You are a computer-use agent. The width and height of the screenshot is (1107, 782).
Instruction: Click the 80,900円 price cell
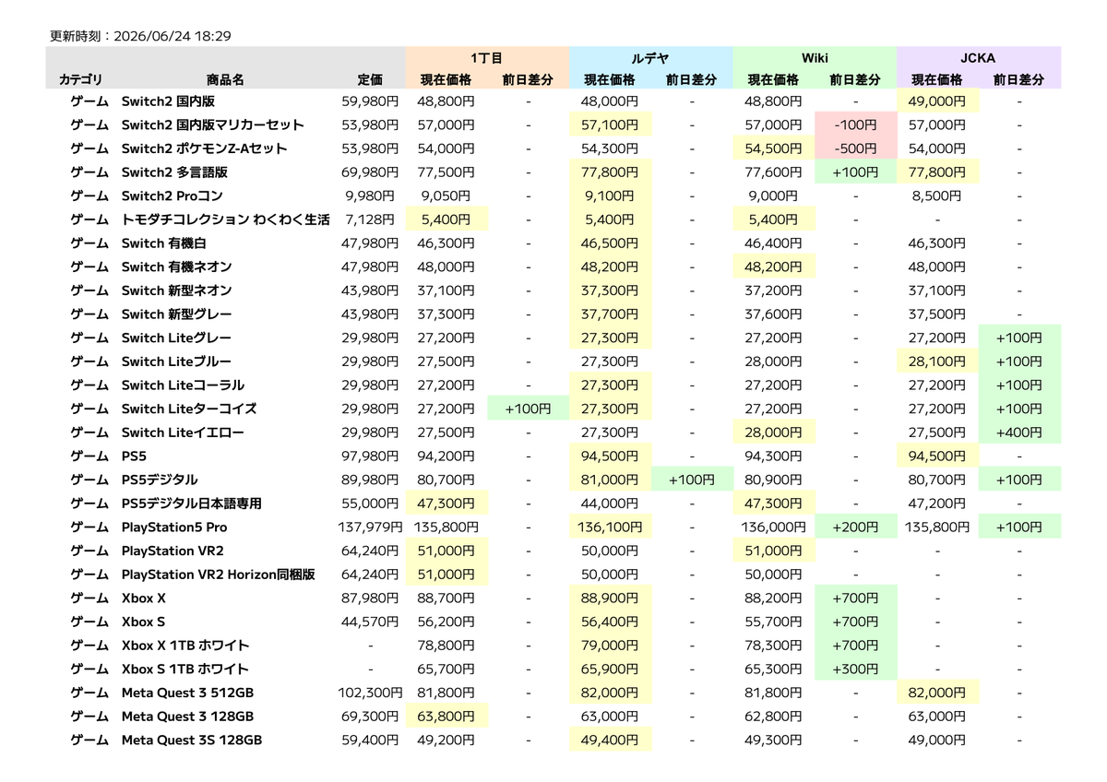774,480
